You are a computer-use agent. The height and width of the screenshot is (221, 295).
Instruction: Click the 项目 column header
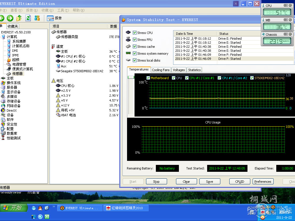pos(79,26)
